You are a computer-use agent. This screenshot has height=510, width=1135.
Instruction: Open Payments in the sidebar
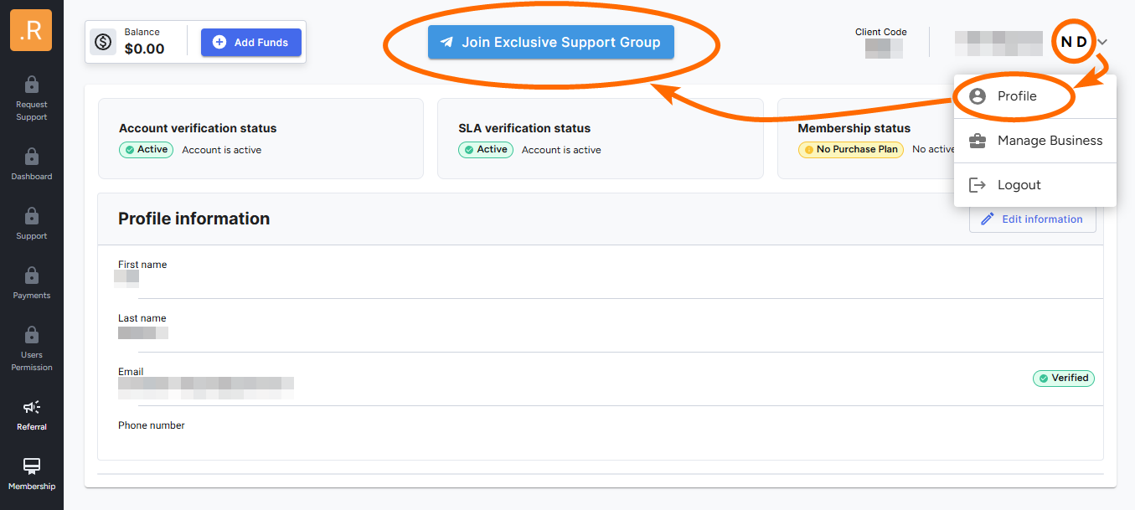31,283
